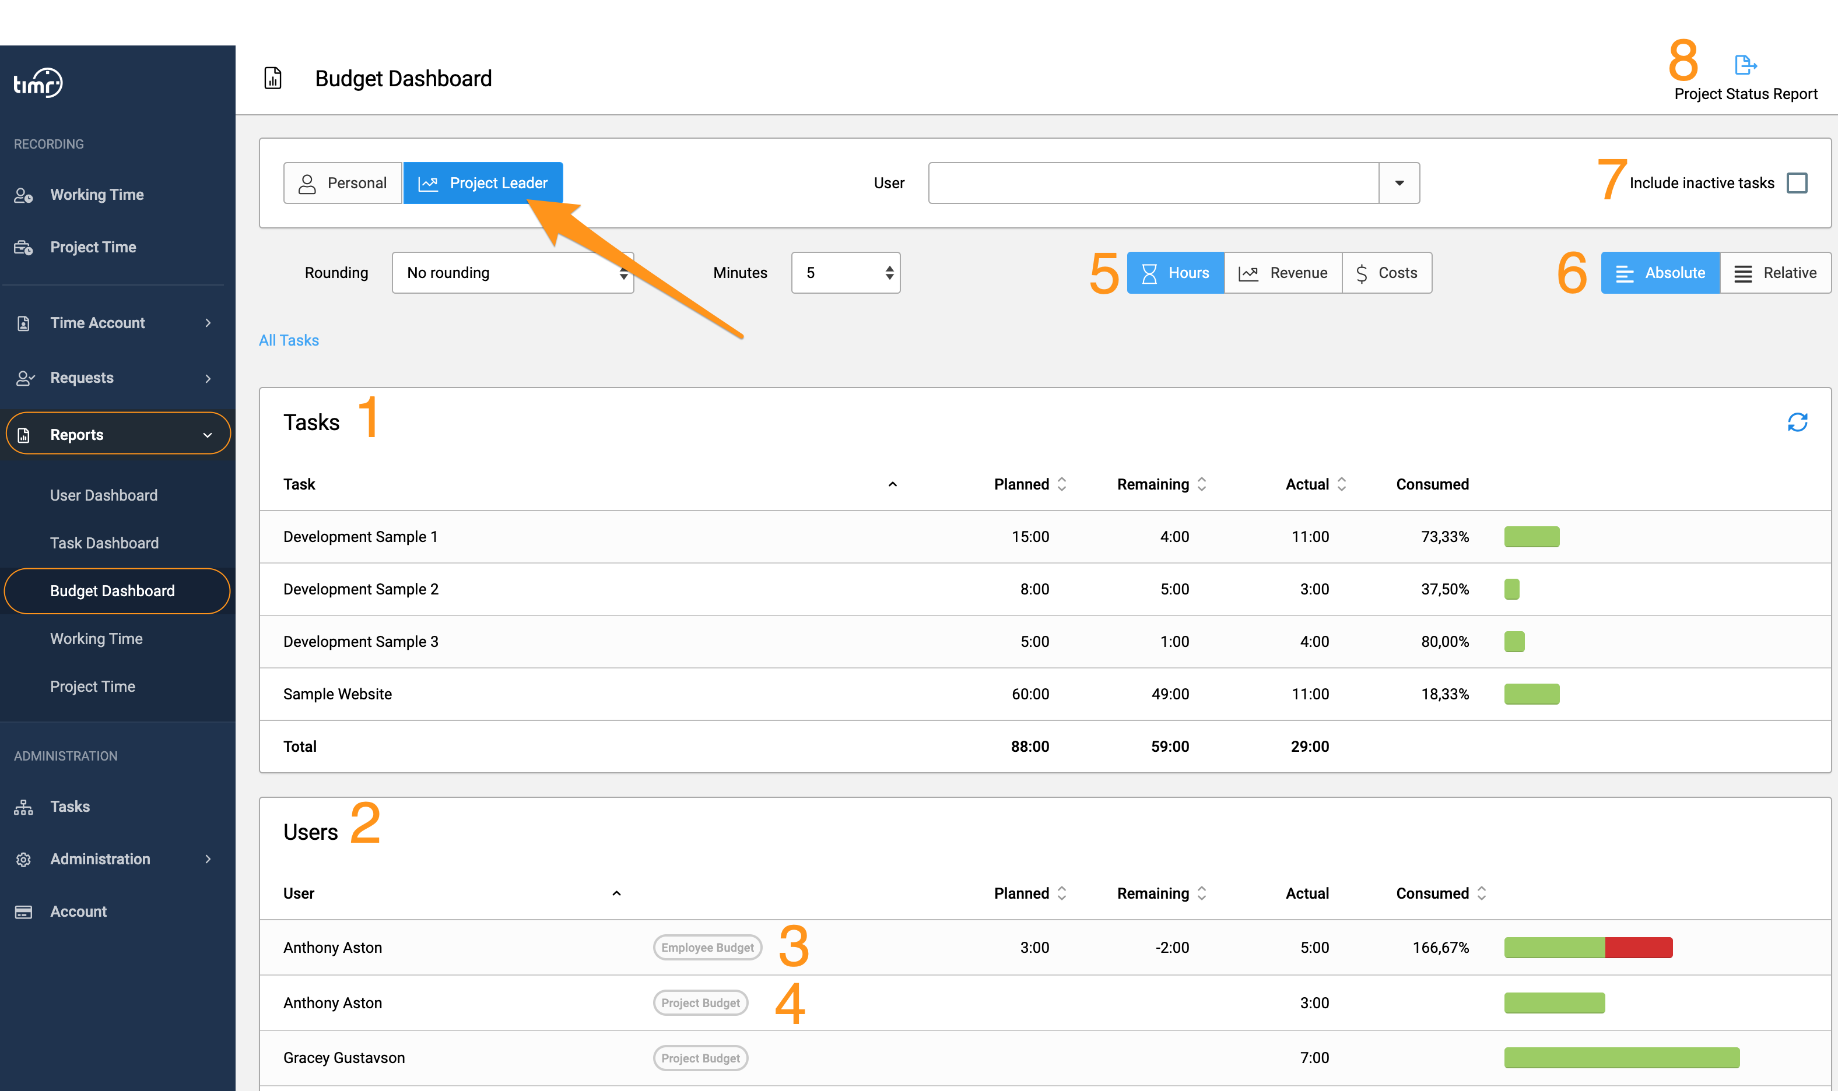The width and height of the screenshot is (1838, 1091).
Task: Toggle User column sort caret
Action: (616, 893)
